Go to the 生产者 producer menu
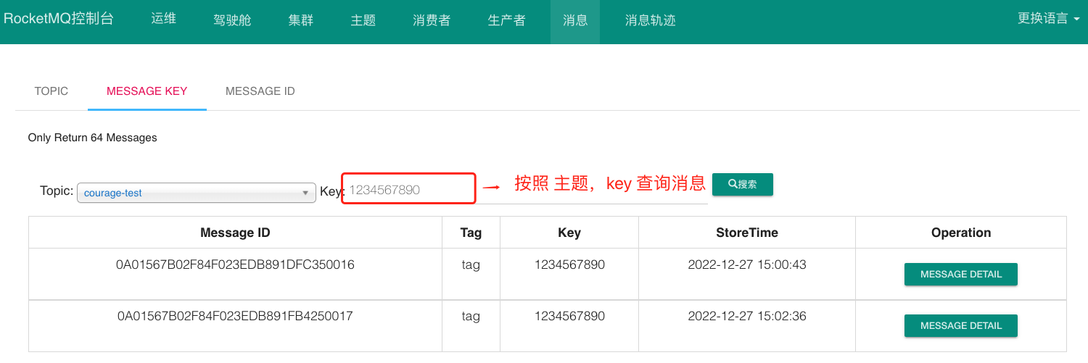This screenshot has height=363, width=1088. pyautogui.click(x=506, y=20)
